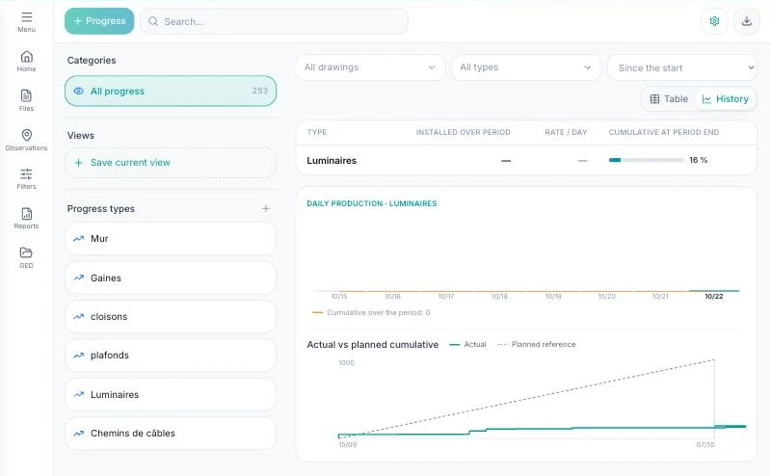The width and height of the screenshot is (771, 476).
Task: Select Chemins de câbles progress type
Action: [171, 434]
